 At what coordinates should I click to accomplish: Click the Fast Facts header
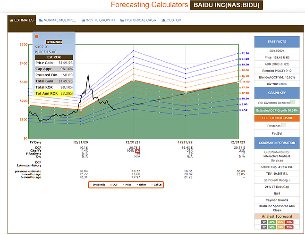(x=277, y=42)
